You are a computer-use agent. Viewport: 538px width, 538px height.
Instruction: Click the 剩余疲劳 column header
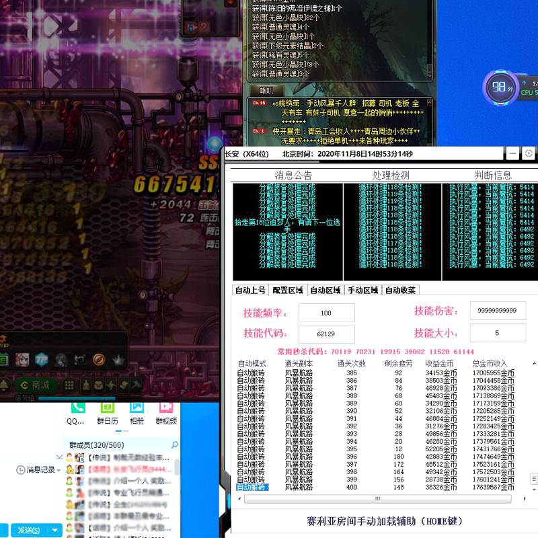[398, 363]
